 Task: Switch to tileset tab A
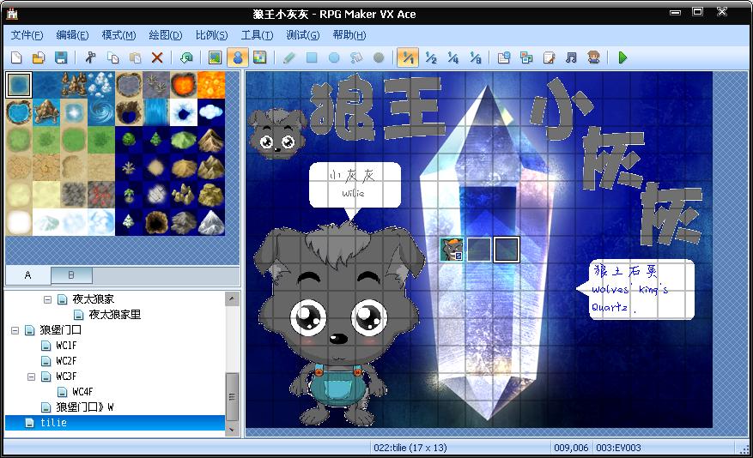coord(27,274)
